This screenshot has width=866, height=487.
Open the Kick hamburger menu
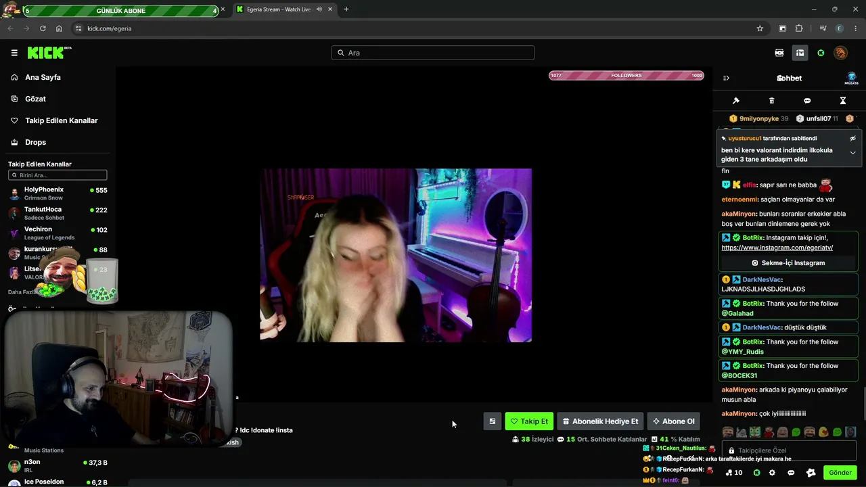(x=14, y=53)
